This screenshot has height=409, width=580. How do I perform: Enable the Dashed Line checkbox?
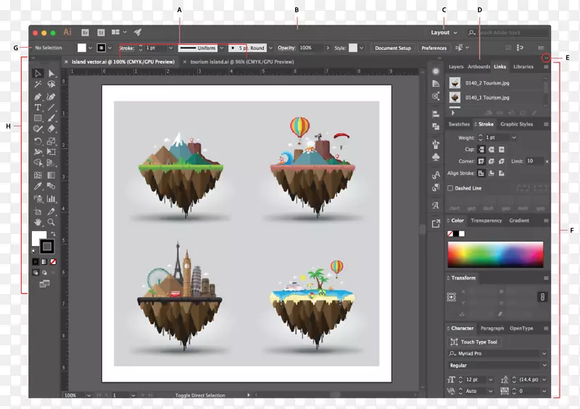click(x=450, y=188)
